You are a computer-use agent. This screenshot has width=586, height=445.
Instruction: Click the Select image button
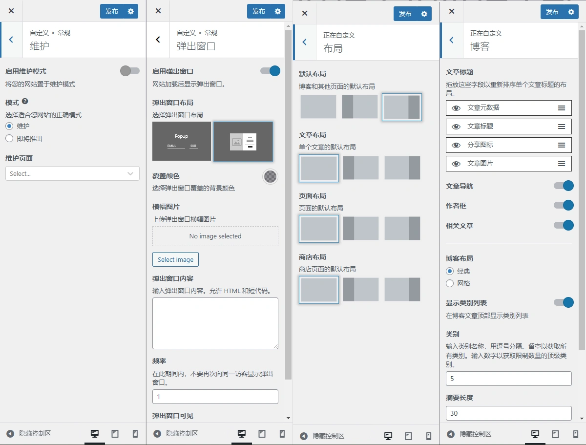pyautogui.click(x=175, y=259)
